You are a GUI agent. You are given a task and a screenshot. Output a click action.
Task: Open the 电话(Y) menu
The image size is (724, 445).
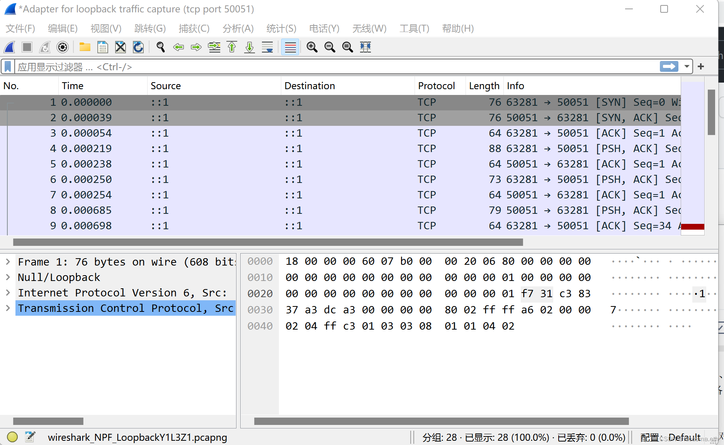point(324,29)
